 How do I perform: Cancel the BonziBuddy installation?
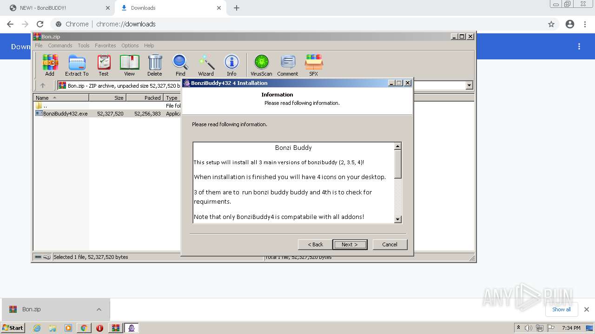tap(390, 244)
